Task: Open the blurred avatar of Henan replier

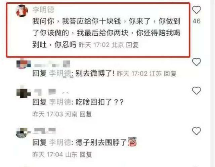Action: (24, 93)
